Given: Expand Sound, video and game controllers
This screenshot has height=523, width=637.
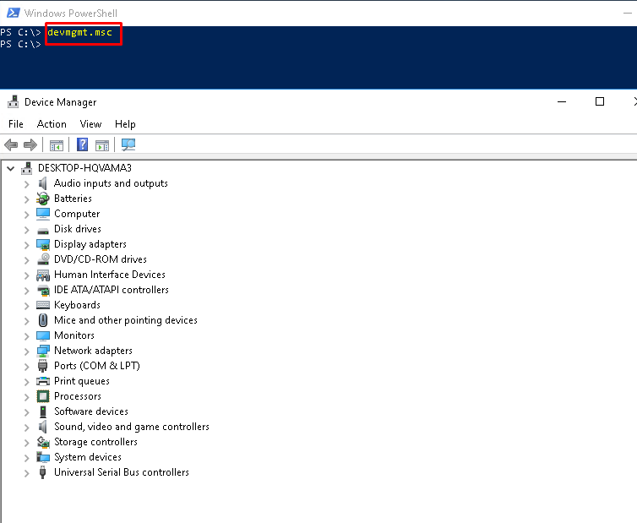Looking at the screenshot, I should click(x=26, y=427).
